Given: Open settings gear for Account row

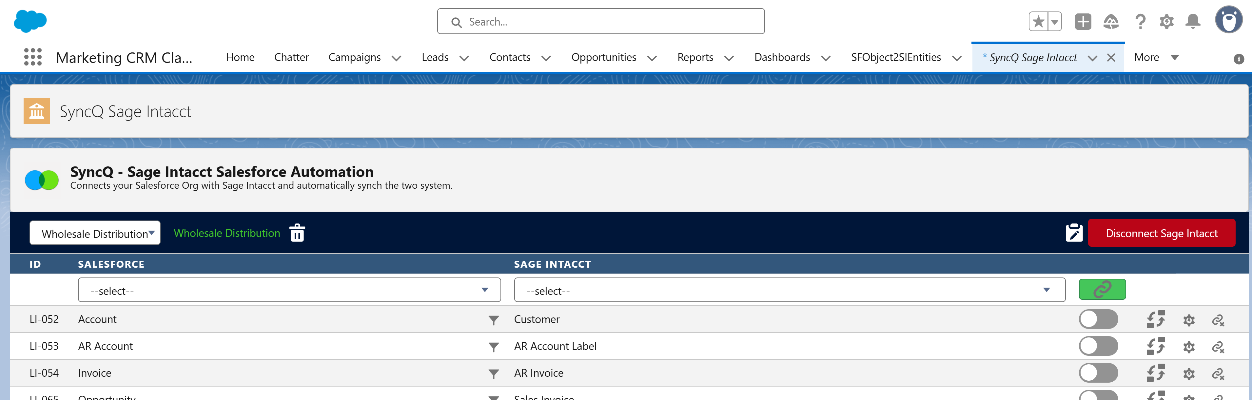Looking at the screenshot, I should 1189,320.
